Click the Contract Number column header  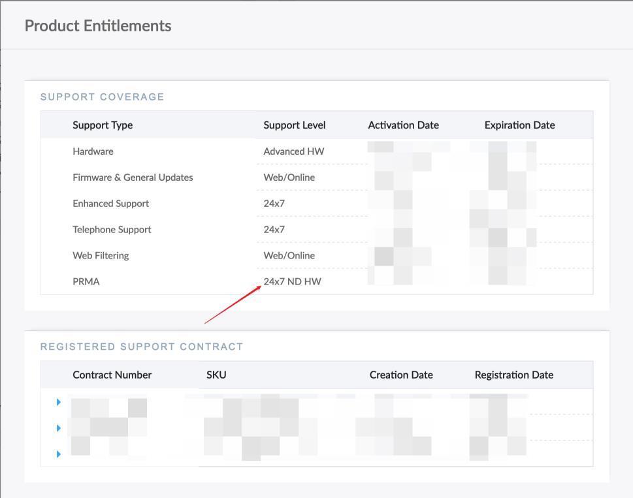(x=112, y=375)
